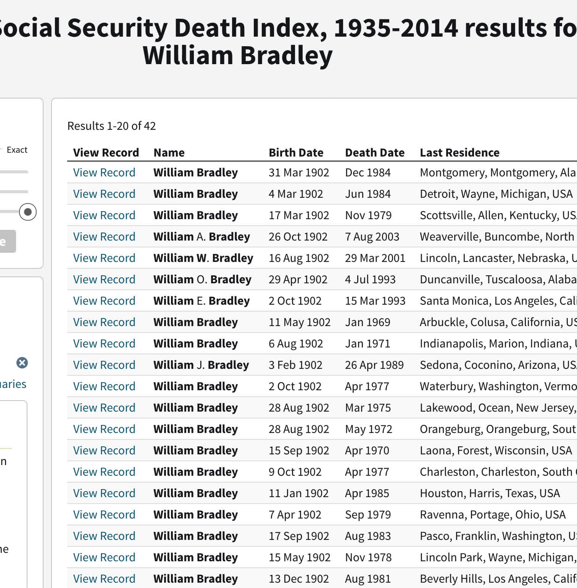View Record for William J. Bradley
The height and width of the screenshot is (588, 577).
(104, 365)
